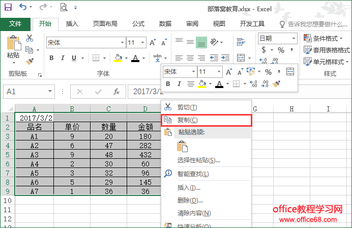Viewport: 352px width, 228px height.
Task: Click Smart Lookup icon in context menu
Action: [x=168, y=174]
